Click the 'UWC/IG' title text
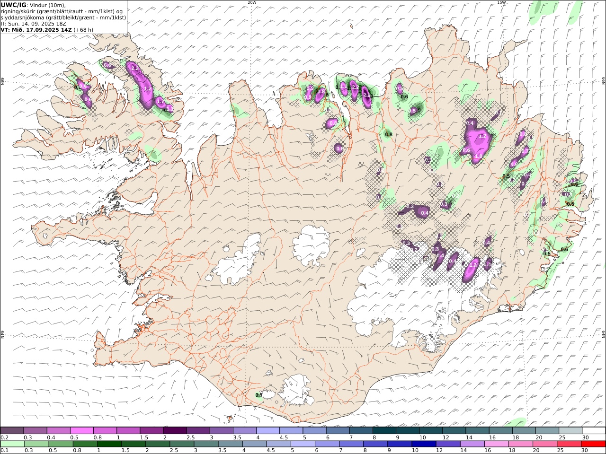The width and height of the screenshot is (606, 454). tap(13, 5)
